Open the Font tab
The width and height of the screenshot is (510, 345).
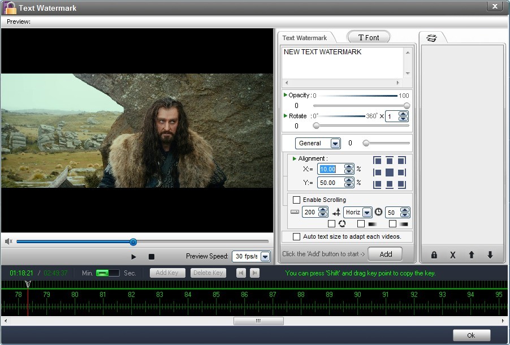point(369,37)
